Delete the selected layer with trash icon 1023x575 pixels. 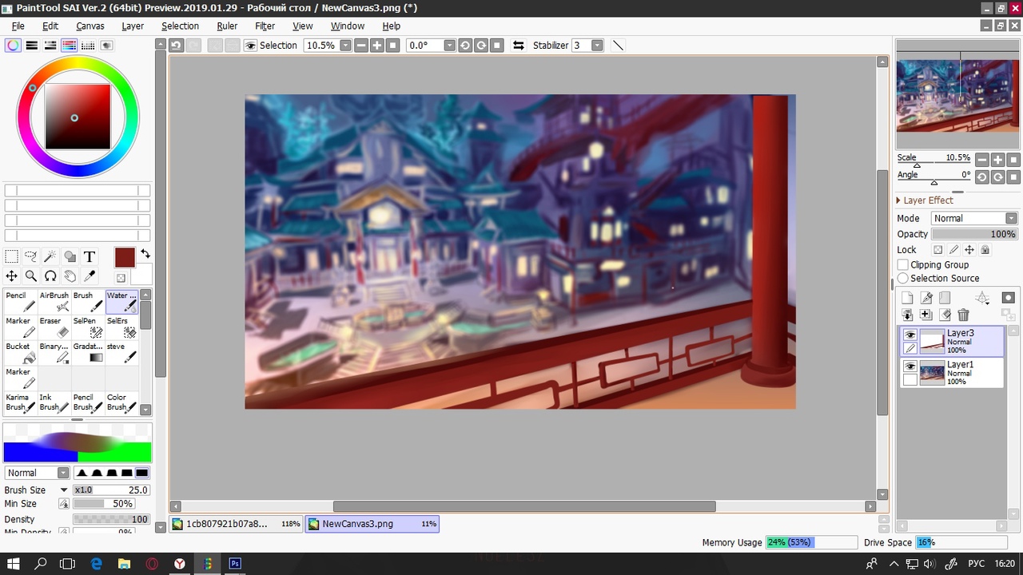(x=963, y=315)
